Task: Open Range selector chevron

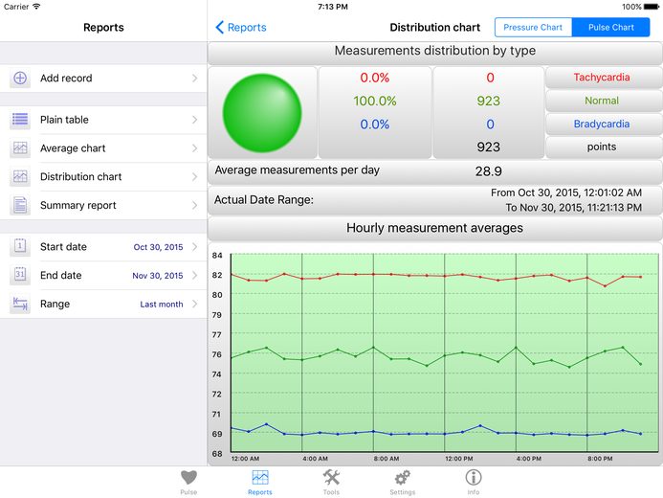Action: pyautogui.click(x=194, y=304)
